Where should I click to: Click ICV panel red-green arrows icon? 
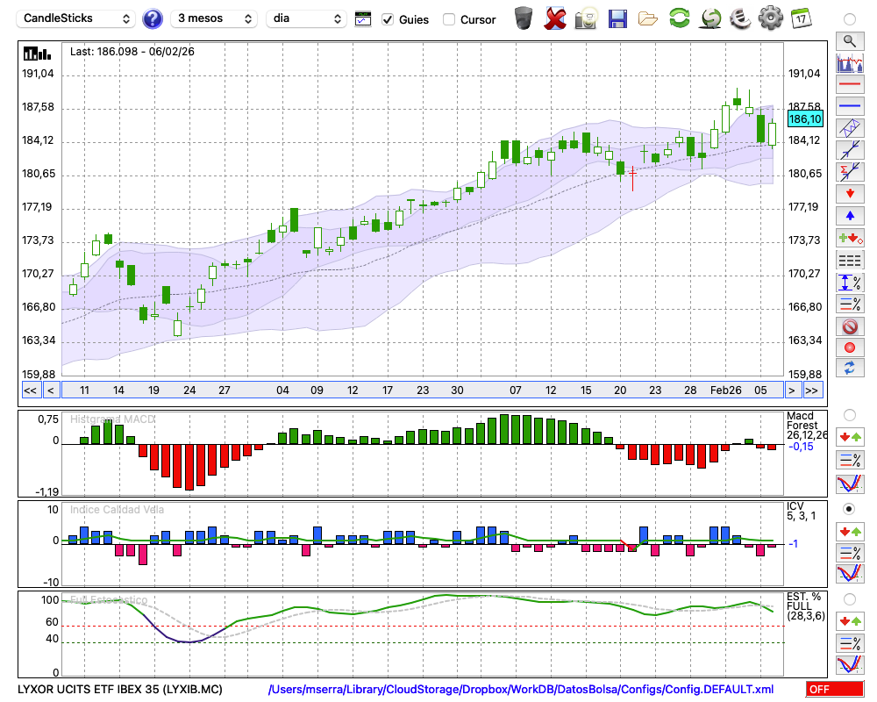tap(850, 531)
